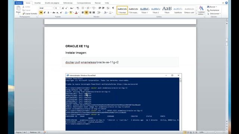The image size is (239, 134).
Task: Click the proofing status icon in status bar
Action: [44, 133]
